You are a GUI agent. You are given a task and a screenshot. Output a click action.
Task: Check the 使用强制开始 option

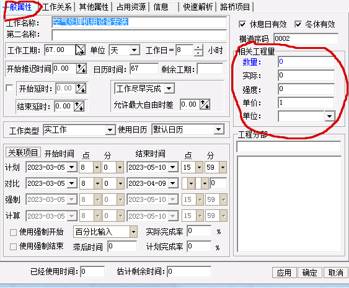coord(13,232)
